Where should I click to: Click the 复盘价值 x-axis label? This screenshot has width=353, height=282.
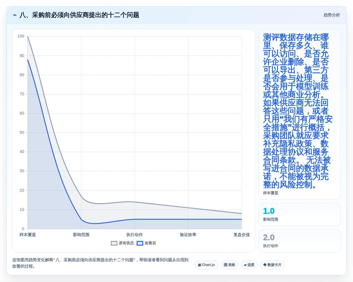[x=241, y=235]
